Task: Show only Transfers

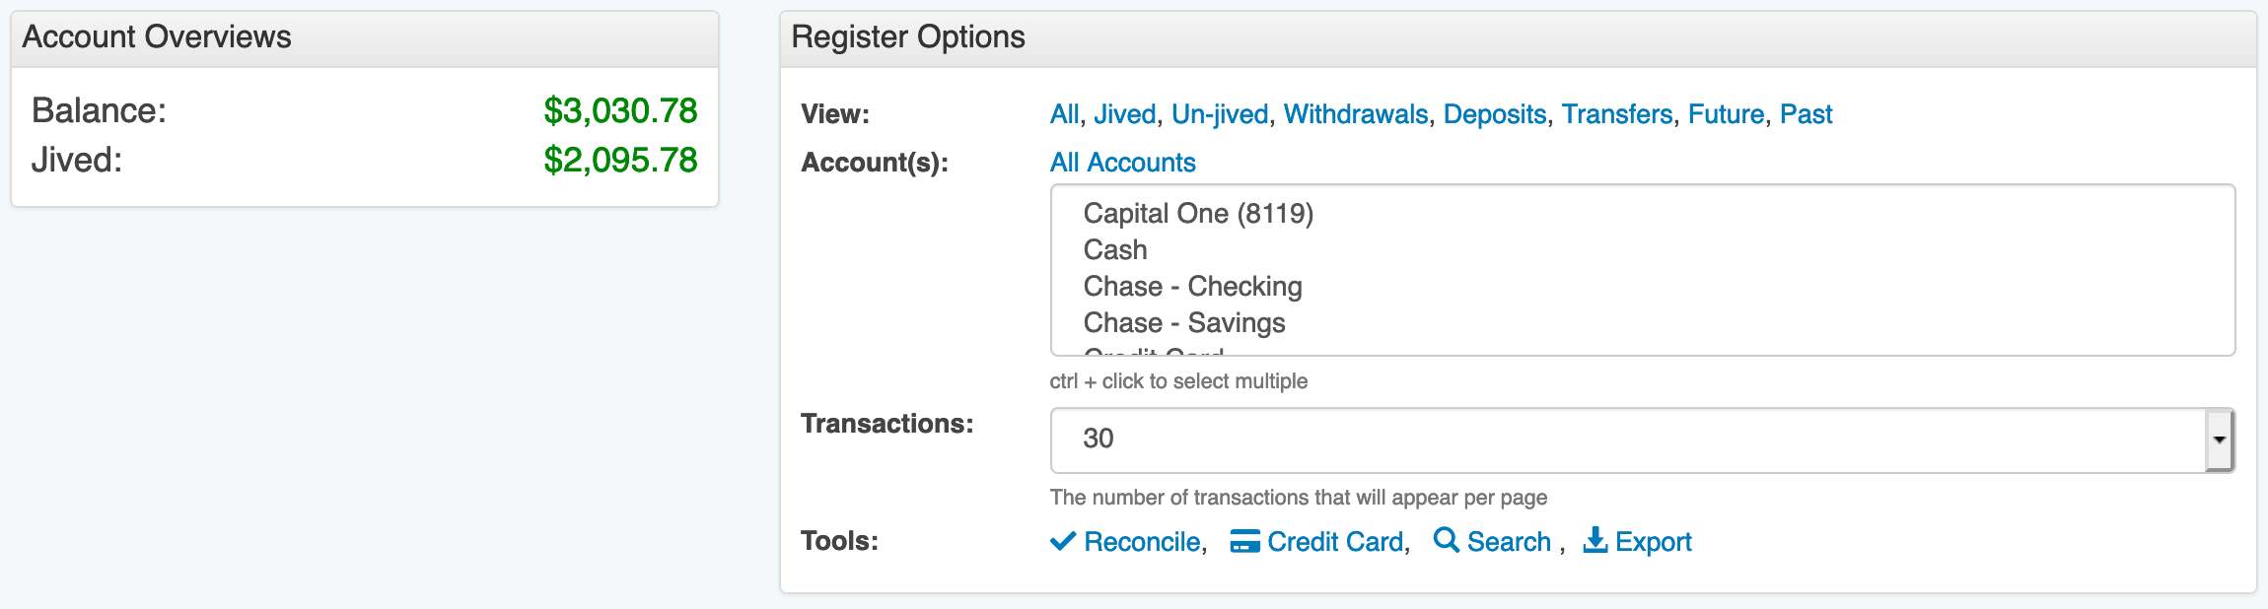Action: point(1617,114)
